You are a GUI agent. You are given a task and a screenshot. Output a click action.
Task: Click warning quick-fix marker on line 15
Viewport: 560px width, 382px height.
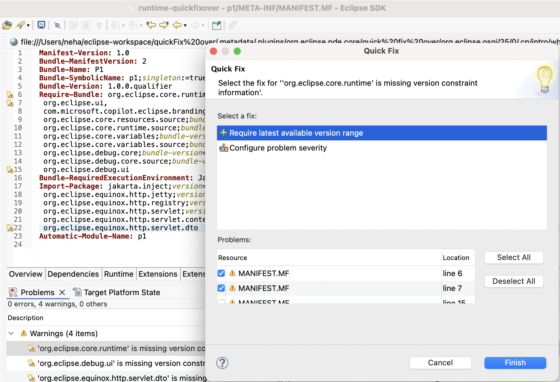click(x=10, y=170)
